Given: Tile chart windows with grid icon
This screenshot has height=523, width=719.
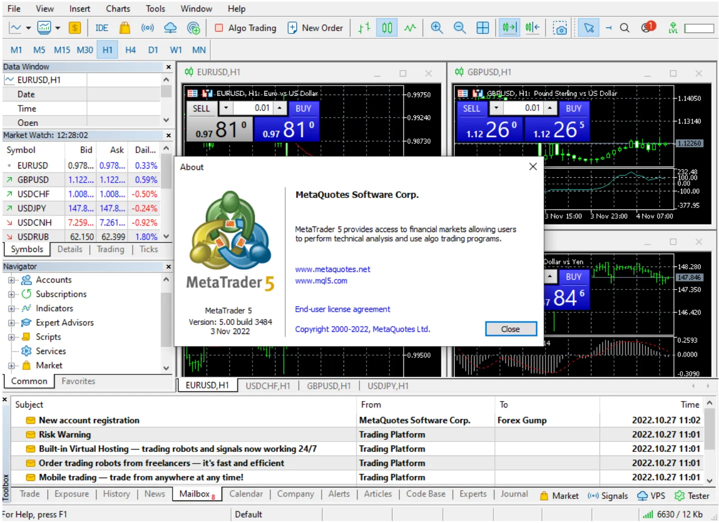Looking at the screenshot, I should pyautogui.click(x=482, y=28).
